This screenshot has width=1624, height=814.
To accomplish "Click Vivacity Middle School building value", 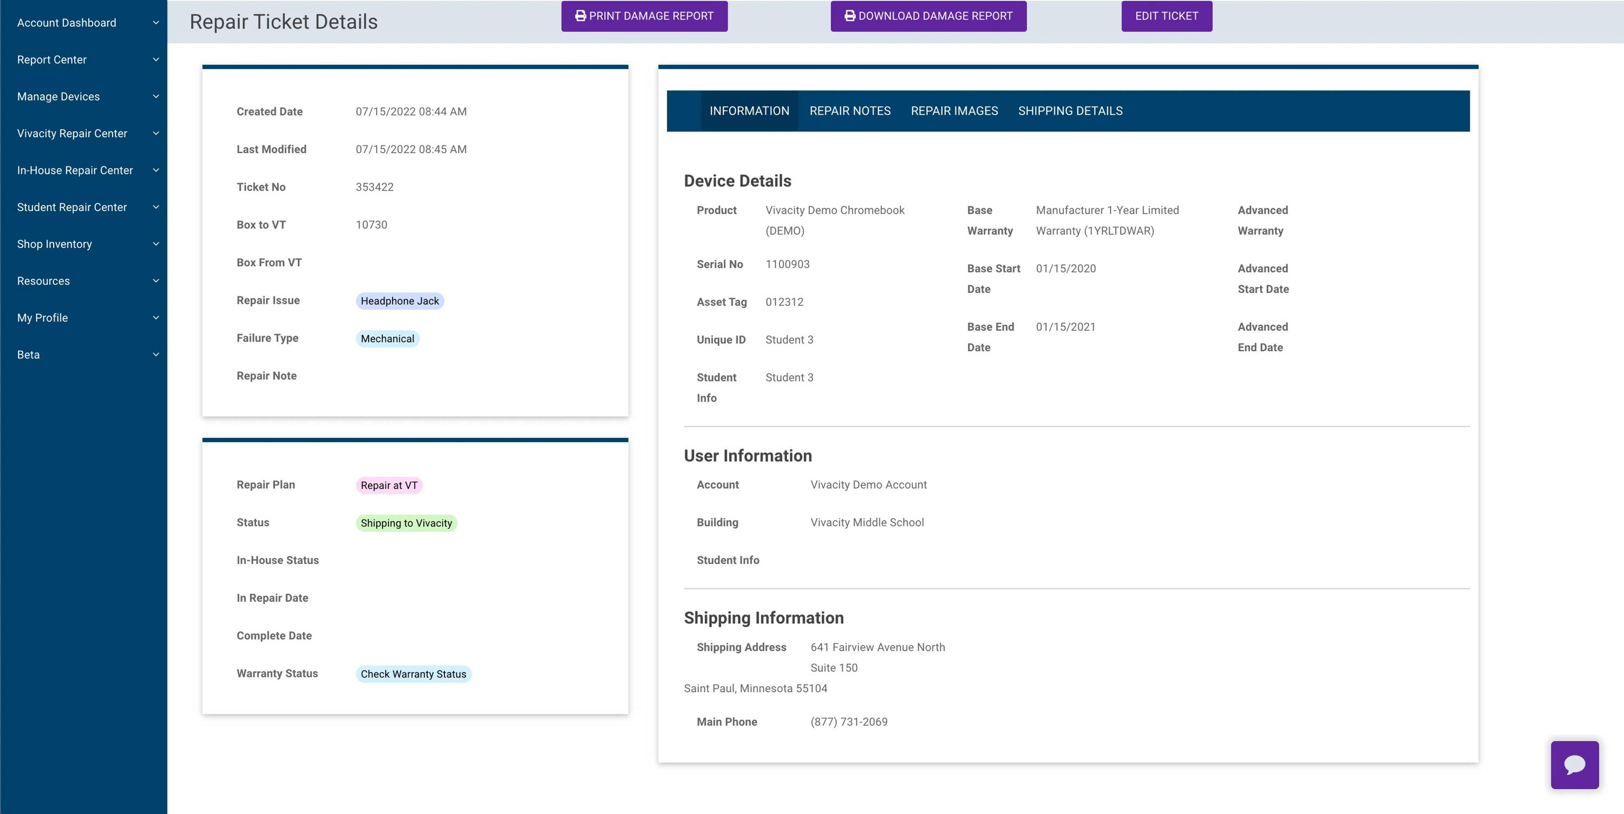I will pyautogui.click(x=867, y=523).
